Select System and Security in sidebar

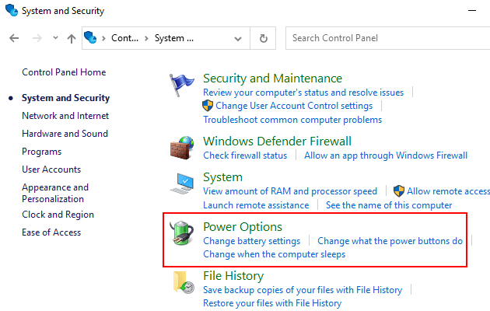pos(65,98)
